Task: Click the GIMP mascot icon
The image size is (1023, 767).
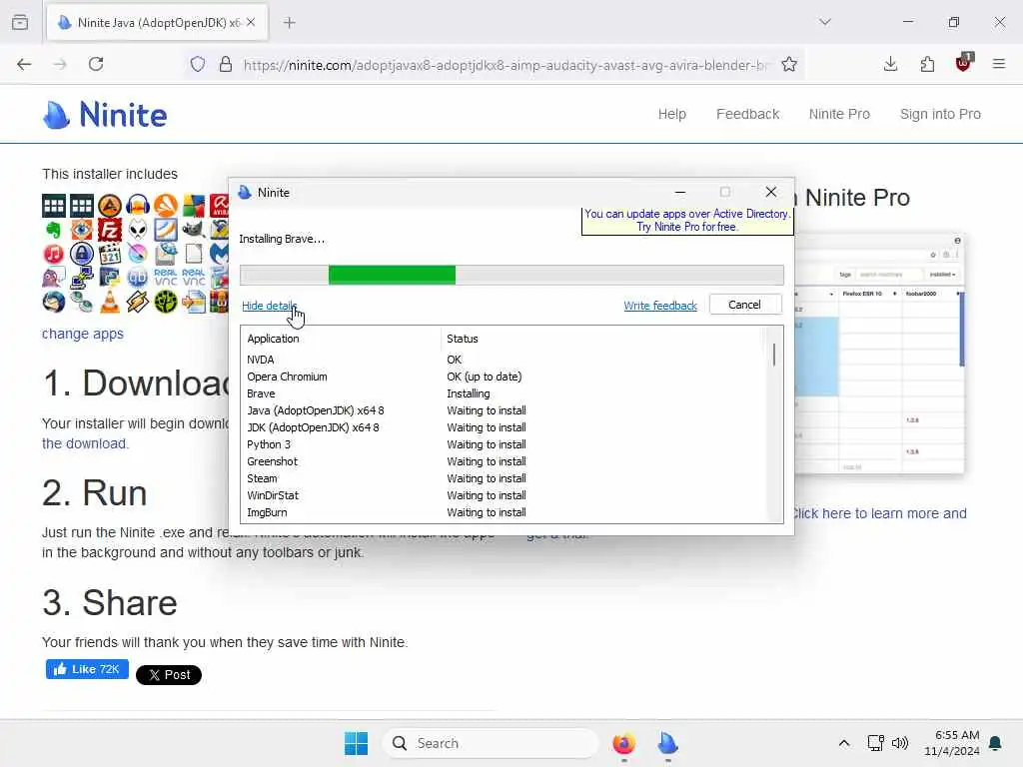Action: (x=194, y=230)
